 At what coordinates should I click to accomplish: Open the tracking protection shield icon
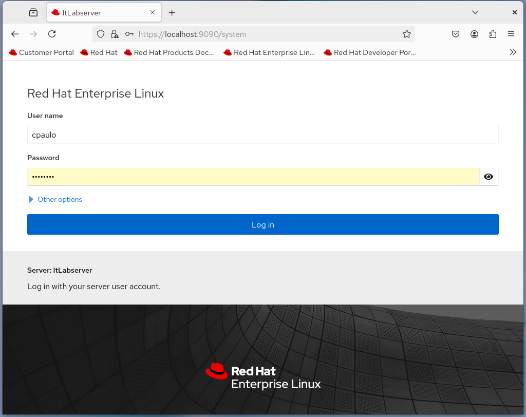101,34
